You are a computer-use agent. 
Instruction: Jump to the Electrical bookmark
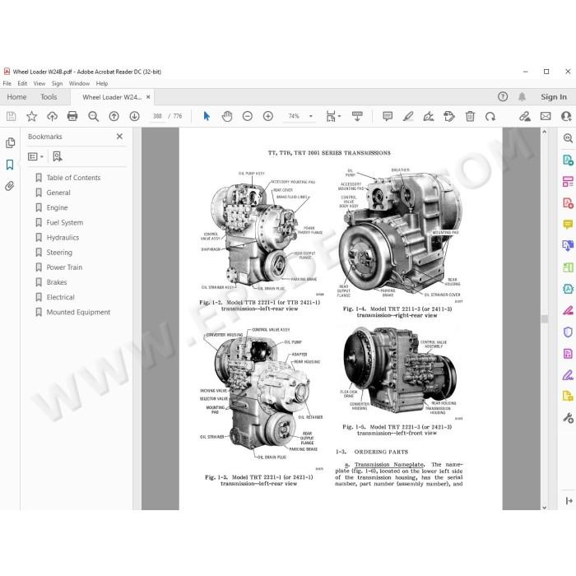pos(60,297)
